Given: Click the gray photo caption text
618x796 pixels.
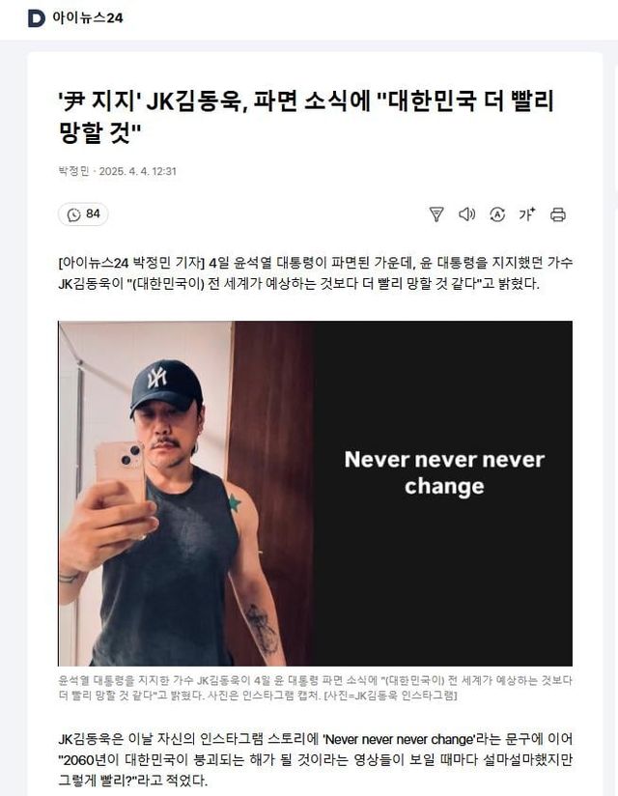Looking at the screenshot, I should click(x=315, y=688).
